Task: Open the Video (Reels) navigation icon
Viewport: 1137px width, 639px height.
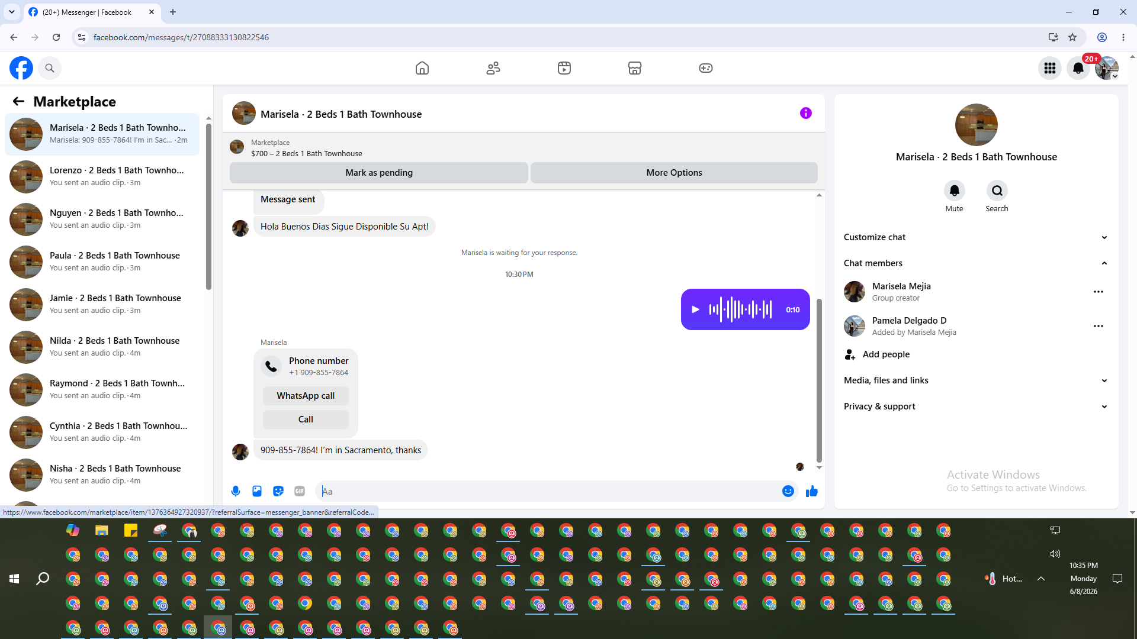Action: pyautogui.click(x=564, y=68)
